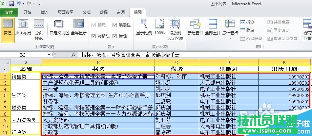Click 人民邮电出版社 in row 3
312x136 pixels.
pyautogui.click(x=228, y=83)
